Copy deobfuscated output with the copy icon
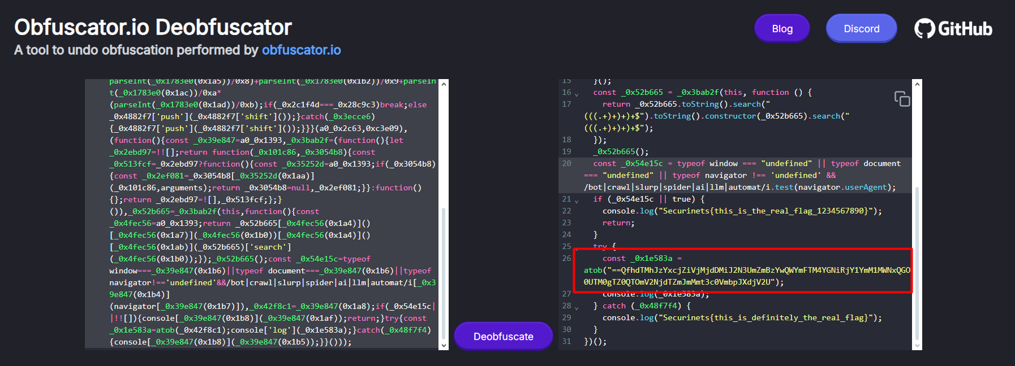 pos(902,99)
